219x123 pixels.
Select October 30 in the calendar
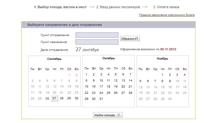coord(94,99)
